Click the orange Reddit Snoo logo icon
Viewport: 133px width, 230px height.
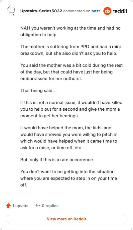coord(107,11)
